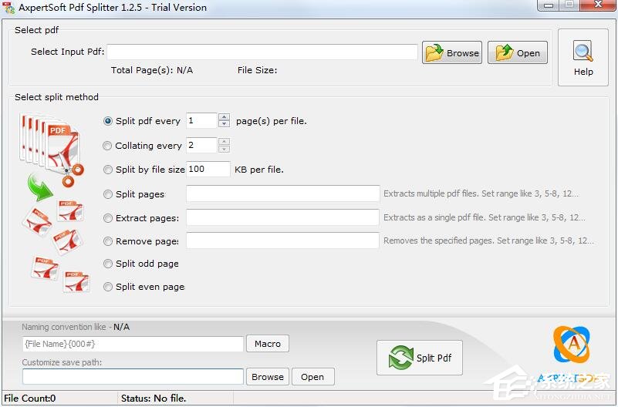Click the Browse button for input PDF

coord(452,52)
